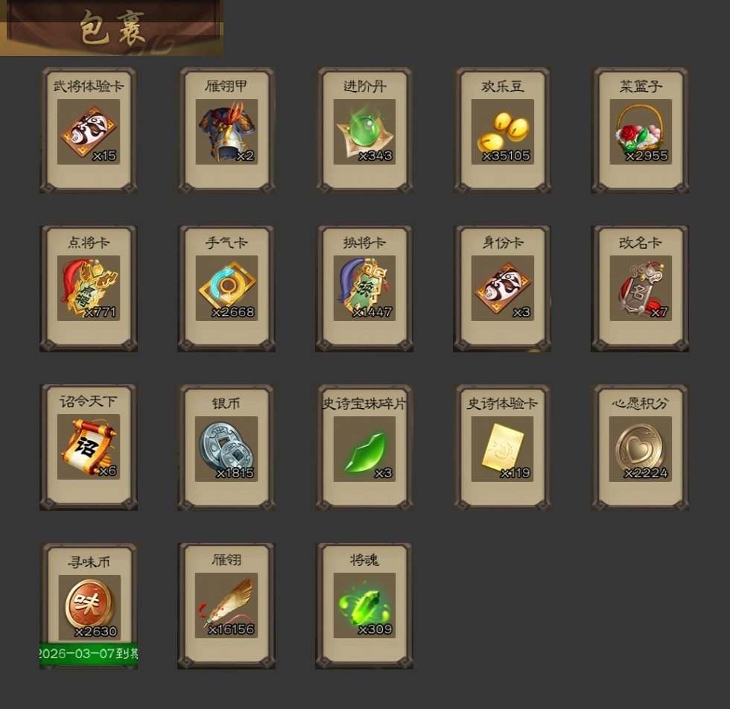Click the 史诗体验卡 gold card icon
This screenshot has width=730, height=709.
(502, 449)
